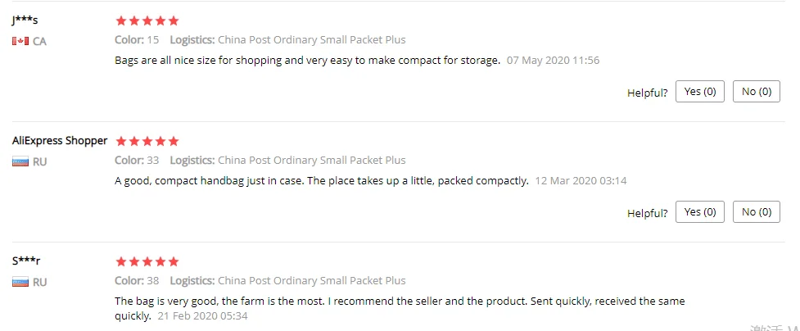Viewport: 800px width, 331px height.
Task: Click Yes button on J***s review
Action: [x=699, y=92]
